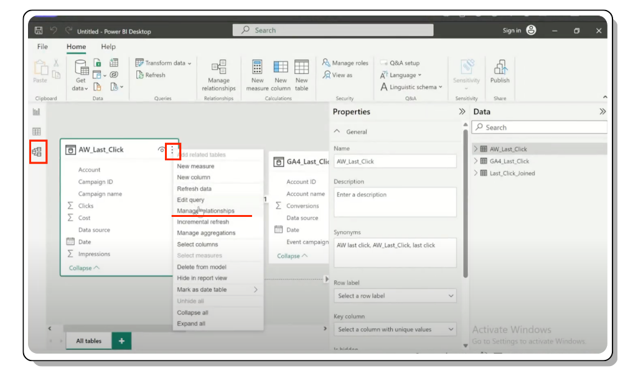Open the AW_Last_Click more options ellipsis
Viewport: 633px width, 376px height.
point(172,150)
